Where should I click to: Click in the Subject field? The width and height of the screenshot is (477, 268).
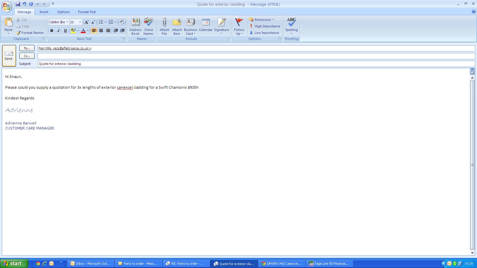(x=256, y=64)
